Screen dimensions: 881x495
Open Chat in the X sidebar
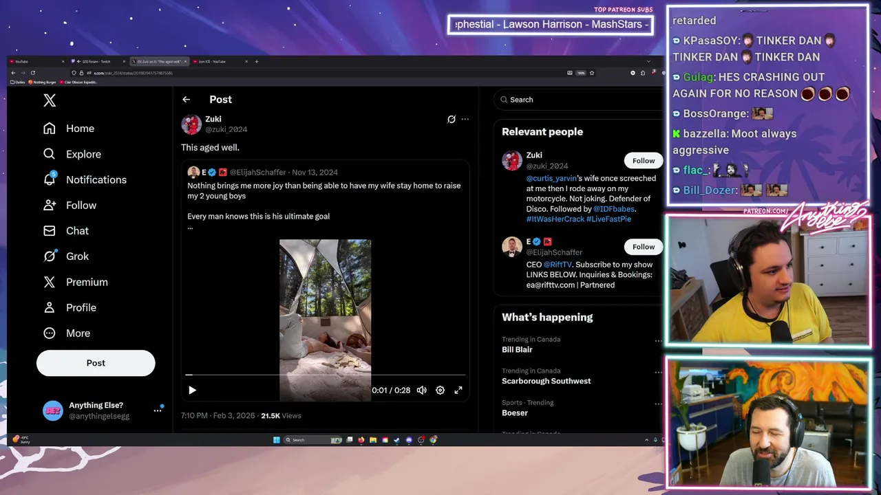tap(66, 230)
